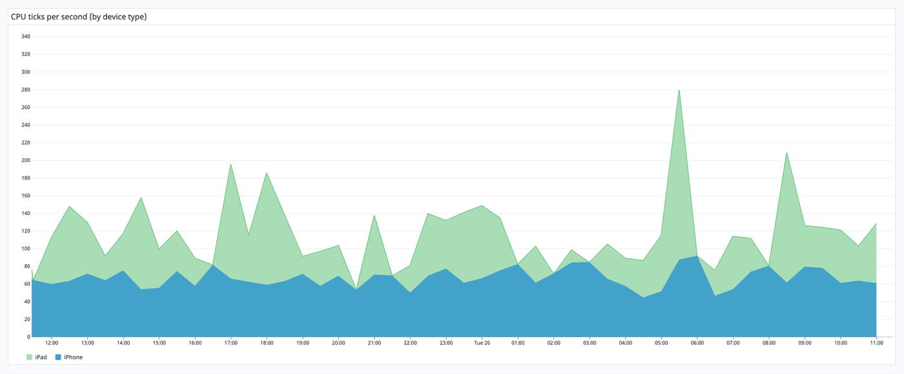Click the green iPad color swatch
904x374 pixels.
pyautogui.click(x=29, y=357)
